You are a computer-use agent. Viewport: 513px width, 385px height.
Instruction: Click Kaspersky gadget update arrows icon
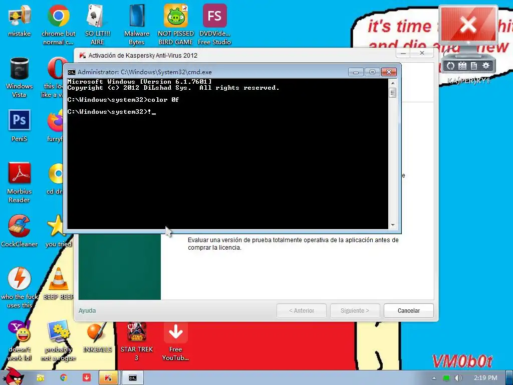point(450,66)
